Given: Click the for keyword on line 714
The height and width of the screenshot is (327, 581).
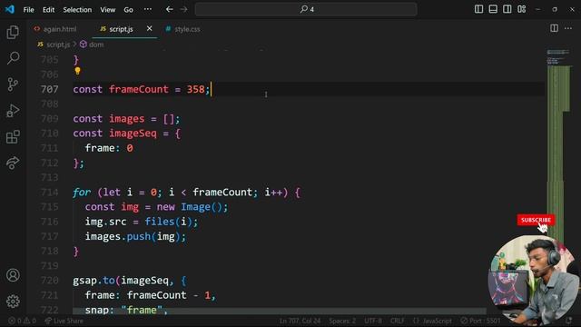Looking at the screenshot, I should point(82,193).
